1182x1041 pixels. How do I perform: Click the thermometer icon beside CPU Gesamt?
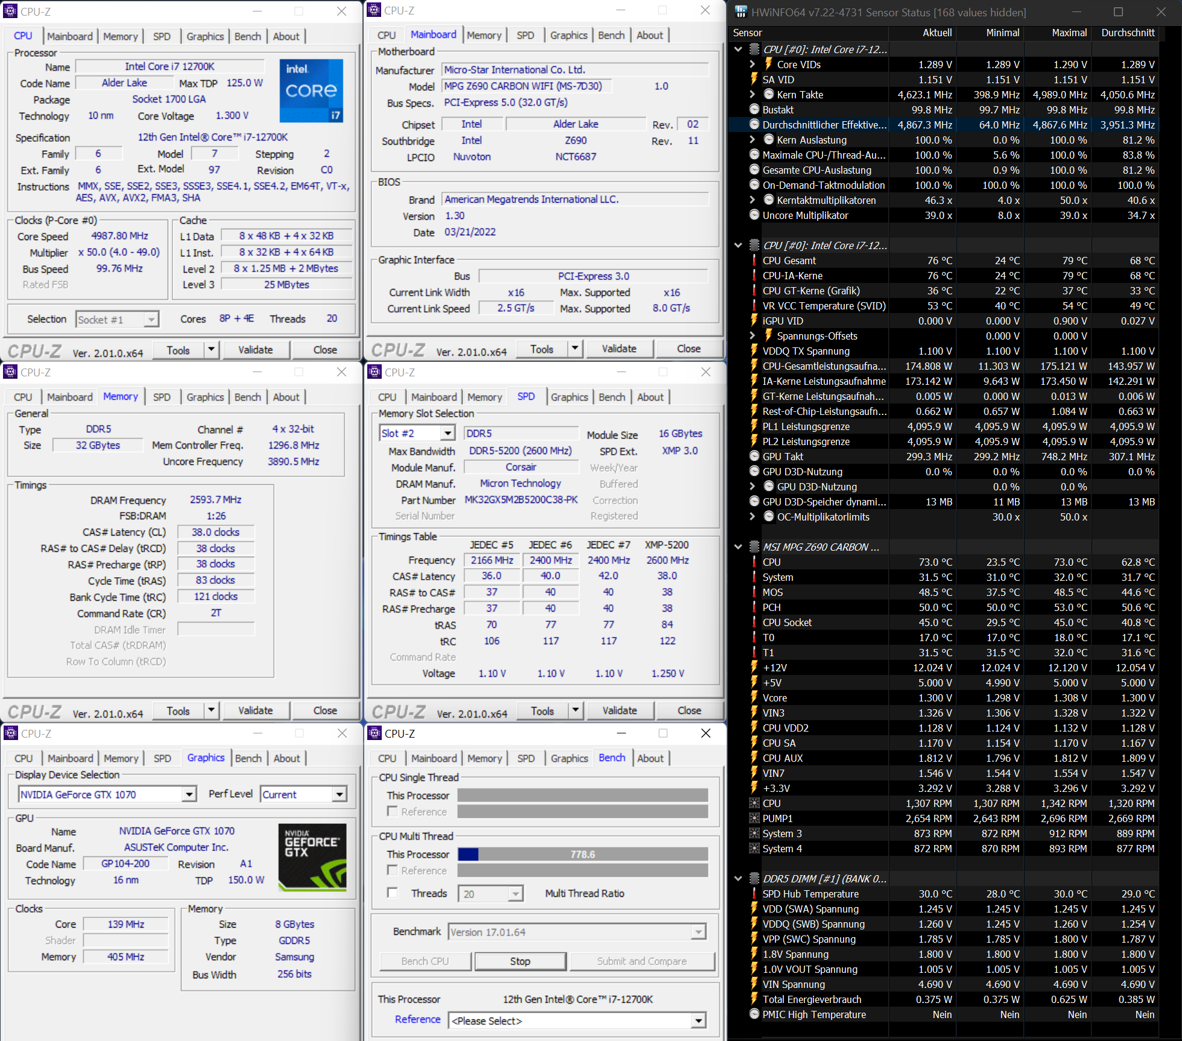(754, 260)
